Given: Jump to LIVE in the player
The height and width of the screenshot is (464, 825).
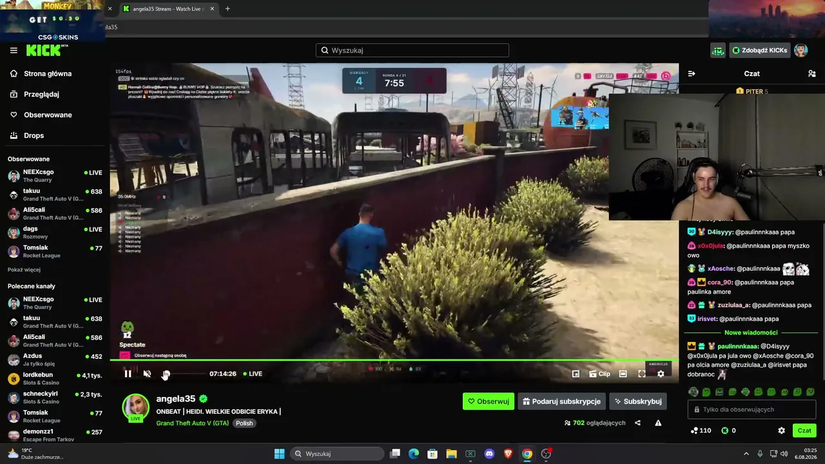Looking at the screenshot, I should (253, 374).
